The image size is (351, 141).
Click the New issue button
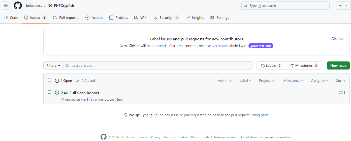[338, 65]
